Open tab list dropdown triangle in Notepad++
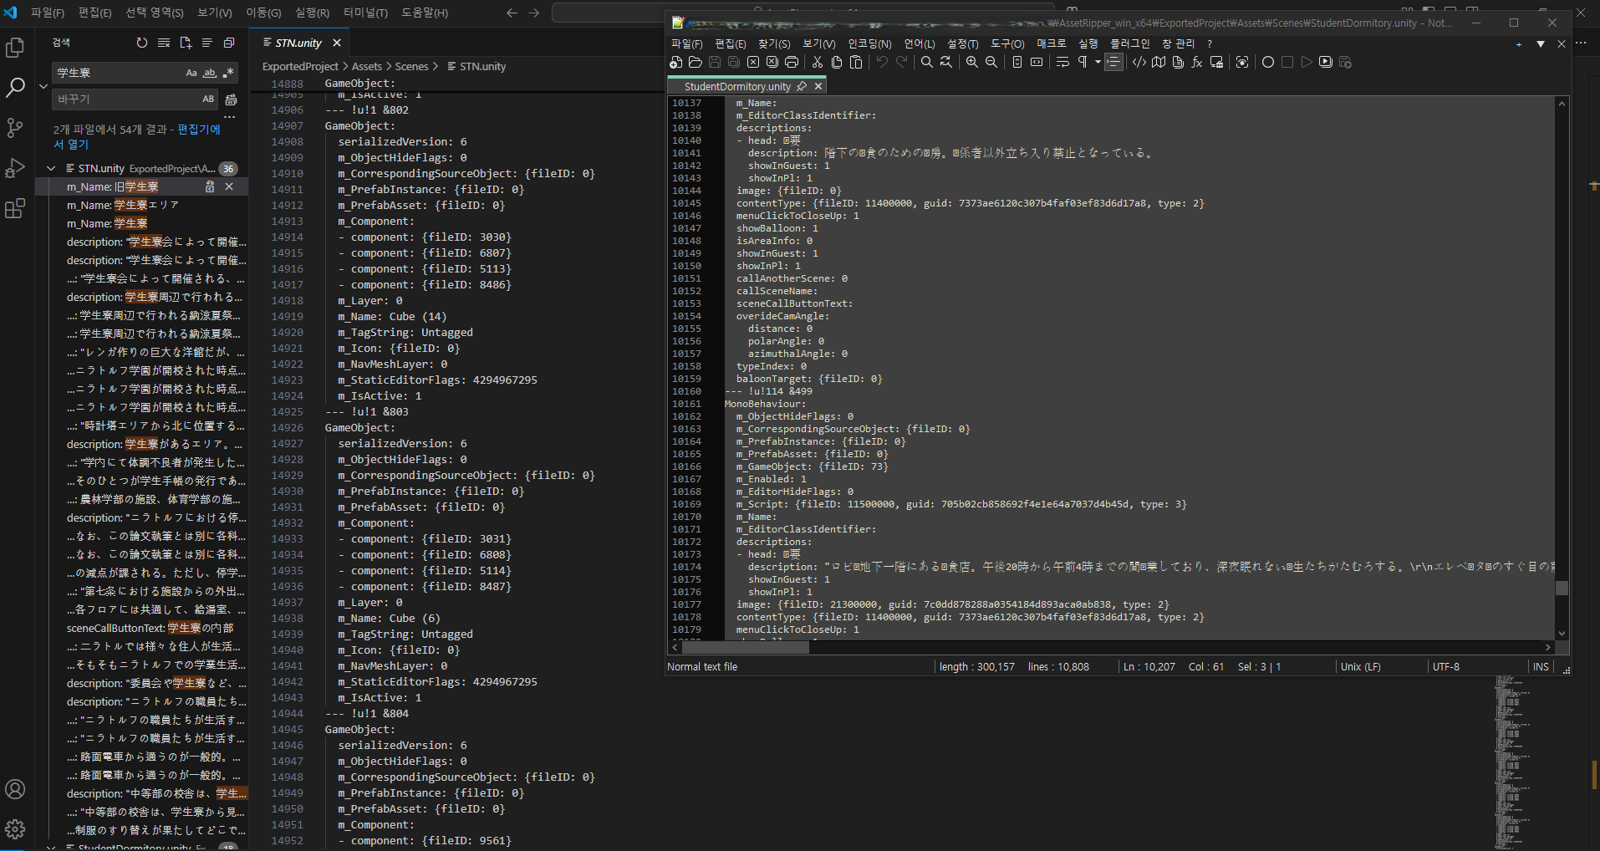 point(1540,44)
